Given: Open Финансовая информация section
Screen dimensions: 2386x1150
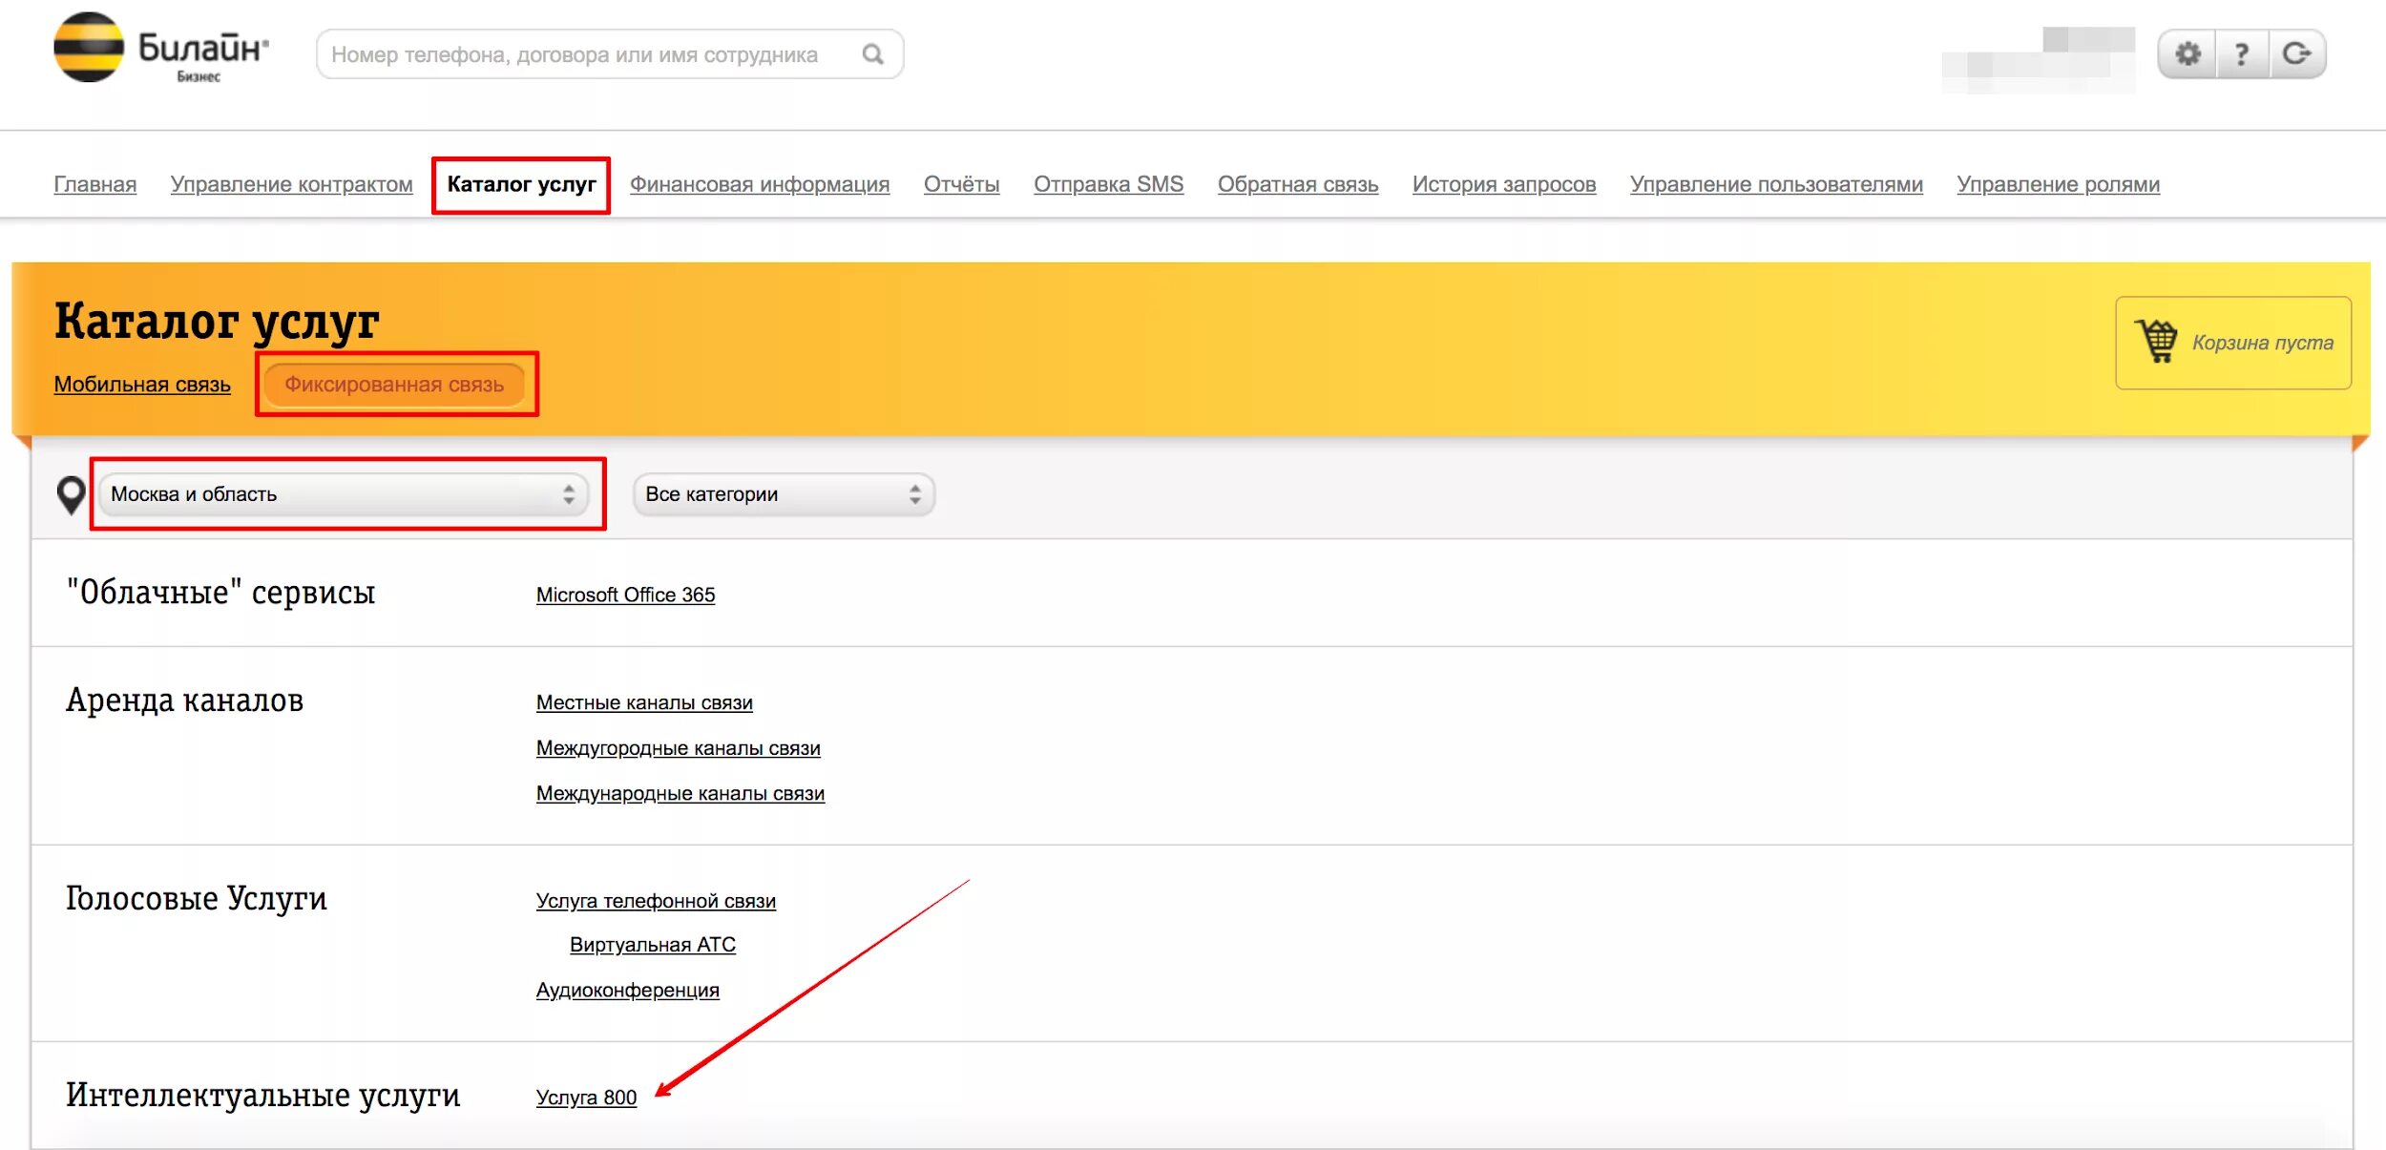Looking at the screenshot, I should click(759, 184).
